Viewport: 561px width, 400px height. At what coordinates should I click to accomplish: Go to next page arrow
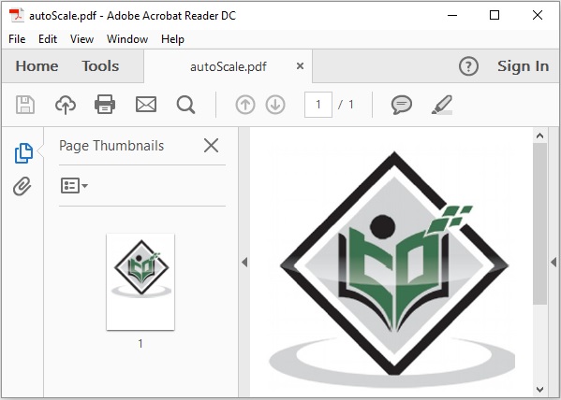275,105
